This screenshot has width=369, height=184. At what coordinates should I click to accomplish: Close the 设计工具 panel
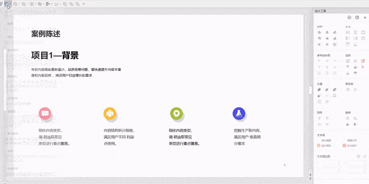pyautogui.click(x=365, y=17)
